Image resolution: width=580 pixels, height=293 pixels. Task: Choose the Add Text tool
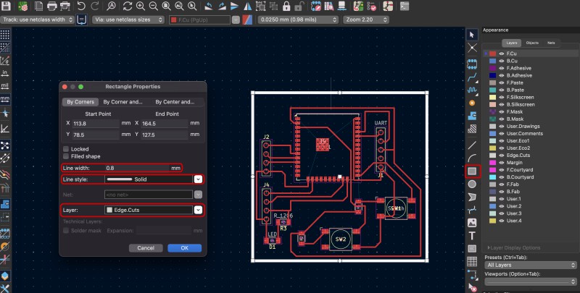(472, 236)
